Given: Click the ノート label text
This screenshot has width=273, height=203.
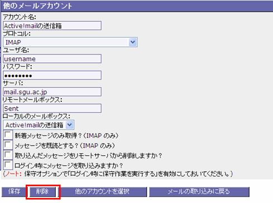Looking at the screenshot, I should [13, 174].
